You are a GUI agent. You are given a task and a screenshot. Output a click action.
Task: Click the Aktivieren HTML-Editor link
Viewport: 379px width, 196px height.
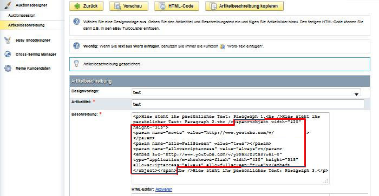coord(164,190)
